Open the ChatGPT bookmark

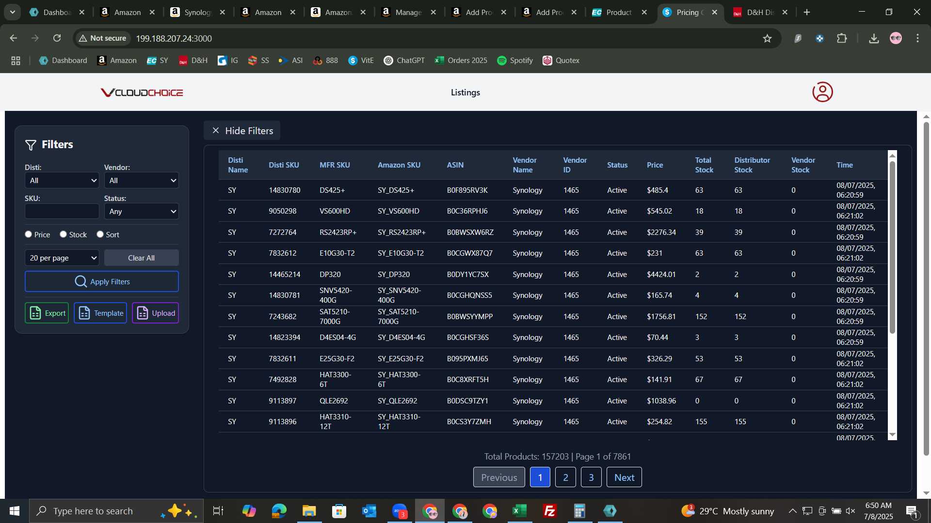click(404, 61)
